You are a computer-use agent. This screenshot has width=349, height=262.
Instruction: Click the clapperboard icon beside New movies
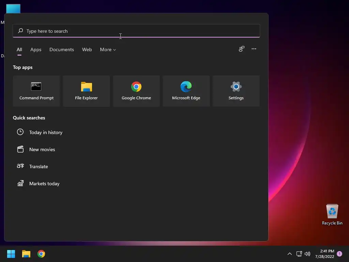click(20, 149)
